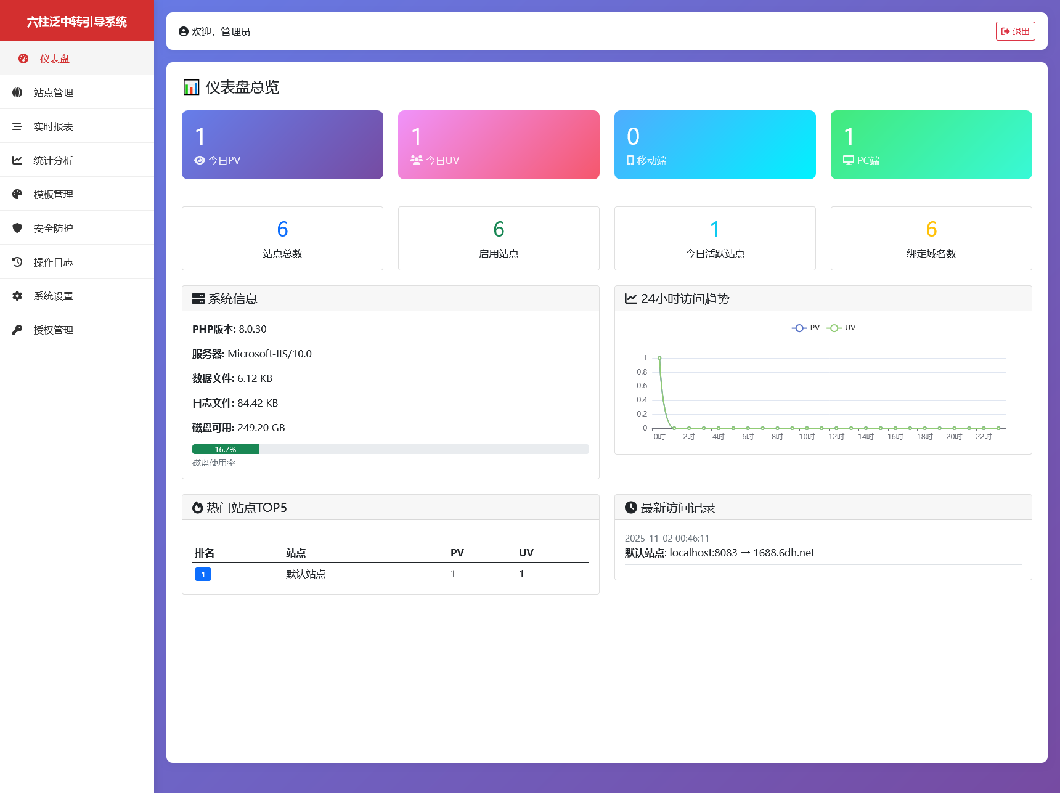1060x793 pixels.
Task: Click the history icon beside 操作日志
Action: 17,262
